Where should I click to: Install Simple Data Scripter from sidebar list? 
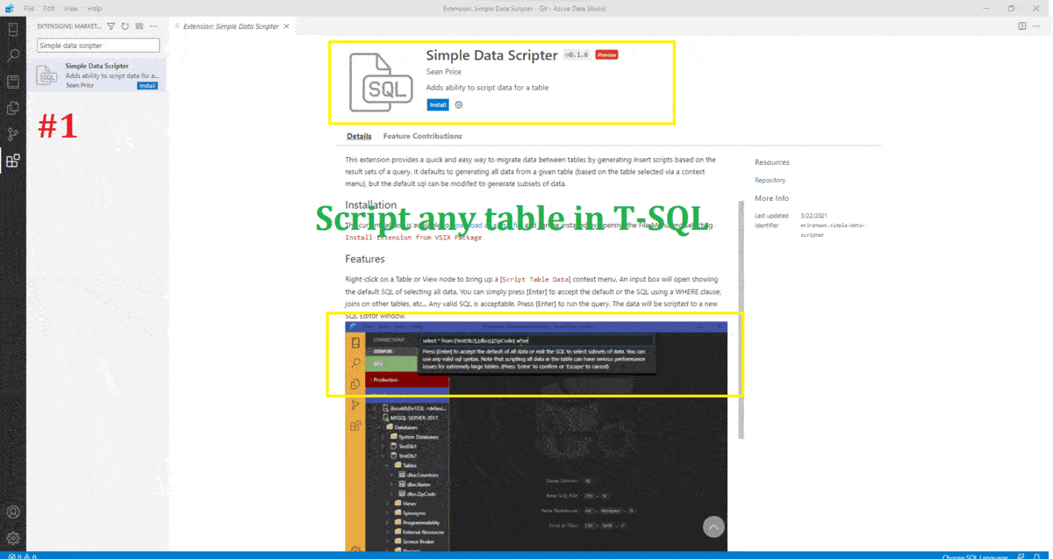(147, 86)
